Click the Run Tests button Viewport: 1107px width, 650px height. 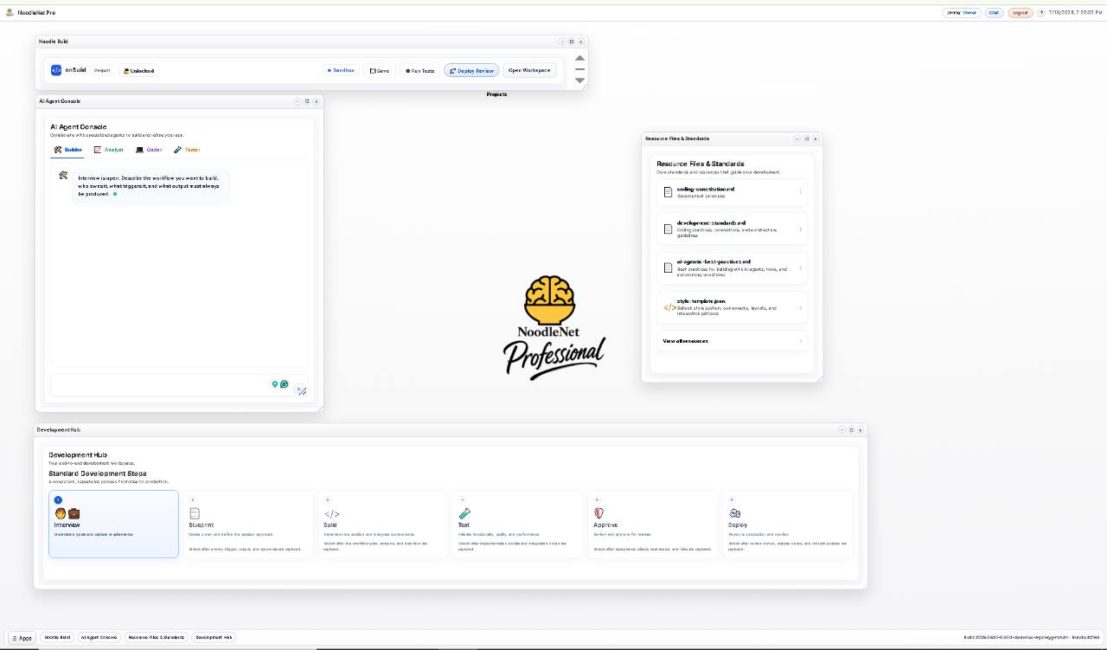419,71
